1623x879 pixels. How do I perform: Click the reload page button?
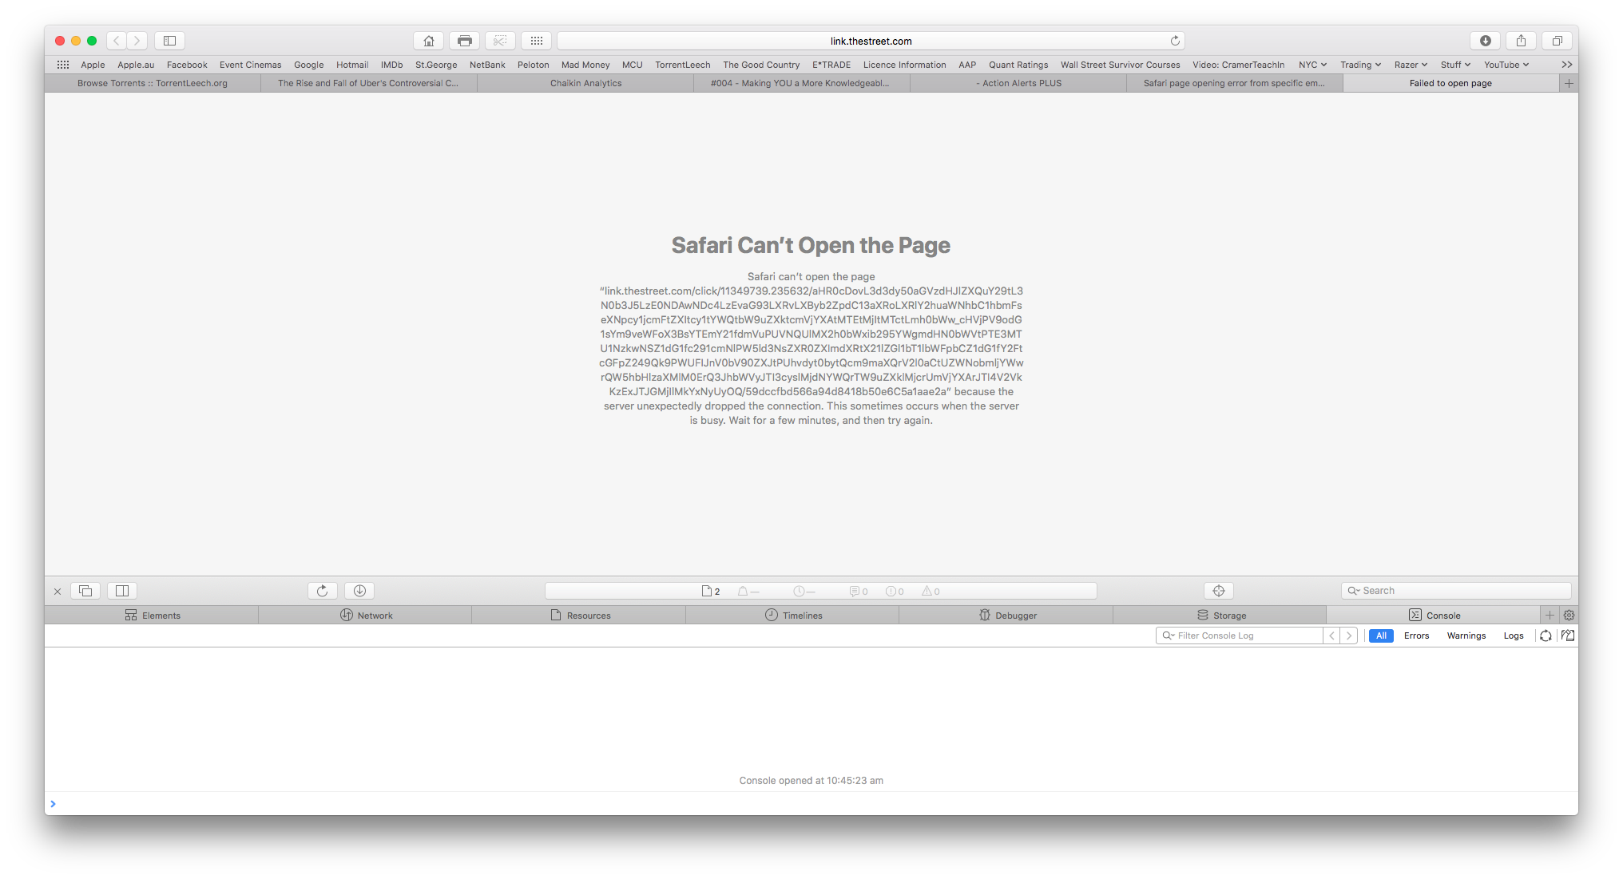tap(1176, 40)
